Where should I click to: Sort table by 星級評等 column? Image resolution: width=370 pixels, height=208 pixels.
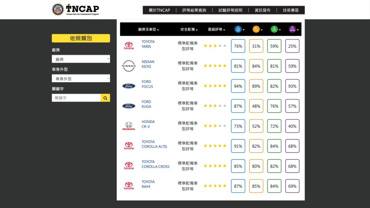click(x=216, y=30)
